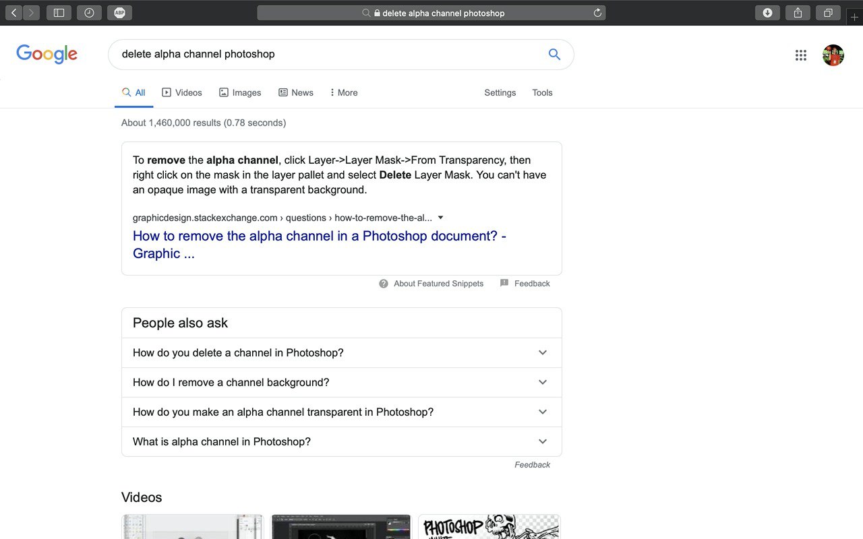Show all tabs with the tab overview icon
Screen dimensions: 863x539
click(x=828, y=13)
